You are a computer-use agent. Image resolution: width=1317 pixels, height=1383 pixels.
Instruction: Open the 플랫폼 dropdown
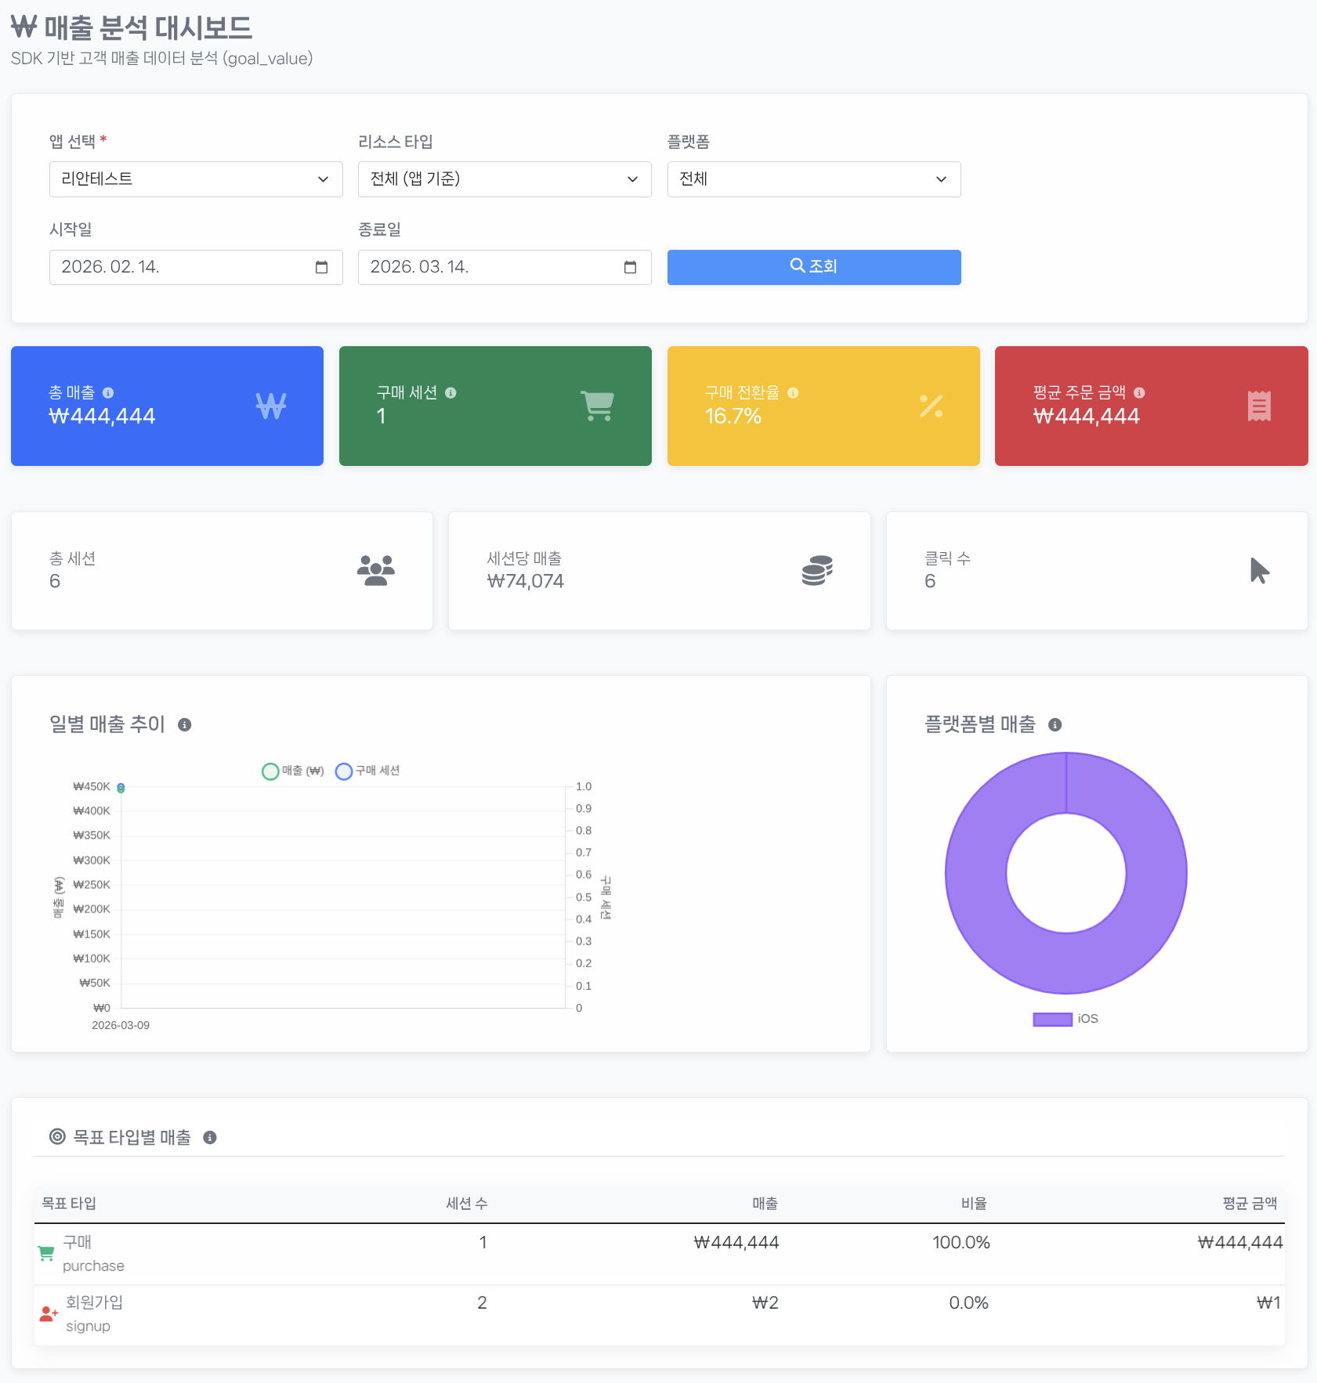[x=813, y=179]
